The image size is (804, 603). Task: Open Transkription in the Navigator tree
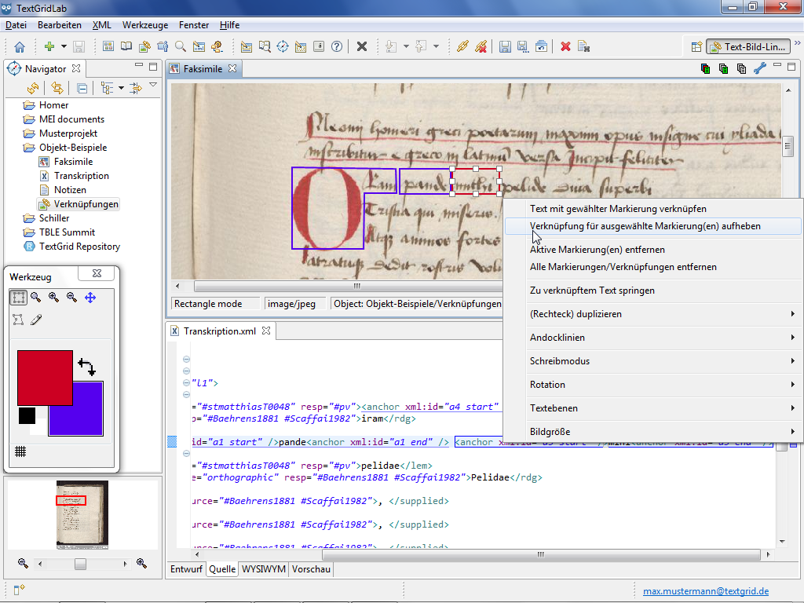coord(81,176)
